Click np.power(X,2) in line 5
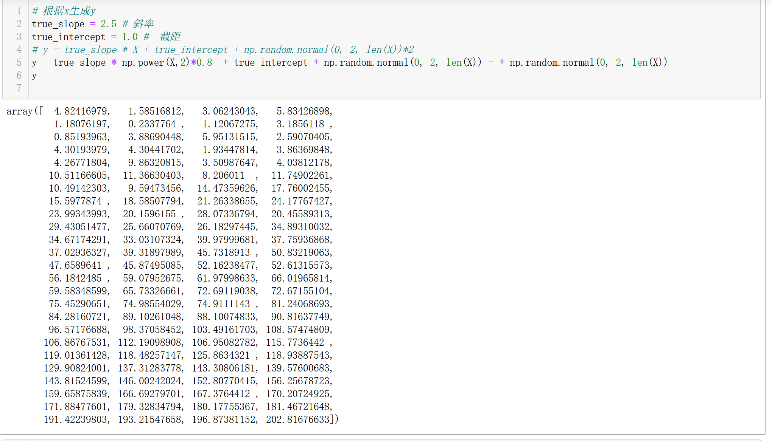Image resolution: width=772 pixels, height=441 pixels. pyautogui.click(x=155, y=63)
